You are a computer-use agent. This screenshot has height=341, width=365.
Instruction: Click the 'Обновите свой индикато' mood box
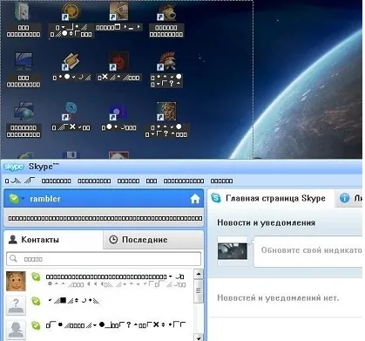(308, 251)
